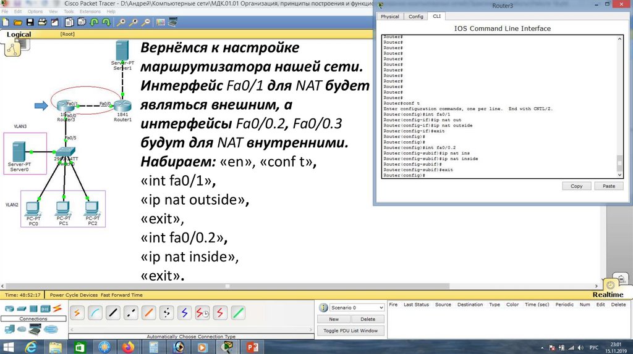Image resolution: width=633 pixels, height=354 pixels.
Task: Switch to Physical tab in Router3 window
Action: [x=390, y=17]
